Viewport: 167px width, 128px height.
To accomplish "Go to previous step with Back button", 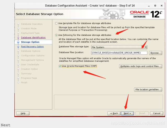I will tap(114, 113).
